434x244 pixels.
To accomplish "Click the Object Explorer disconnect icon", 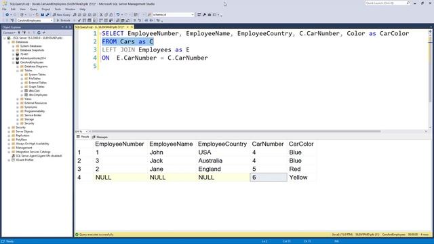I will point(24,33).
